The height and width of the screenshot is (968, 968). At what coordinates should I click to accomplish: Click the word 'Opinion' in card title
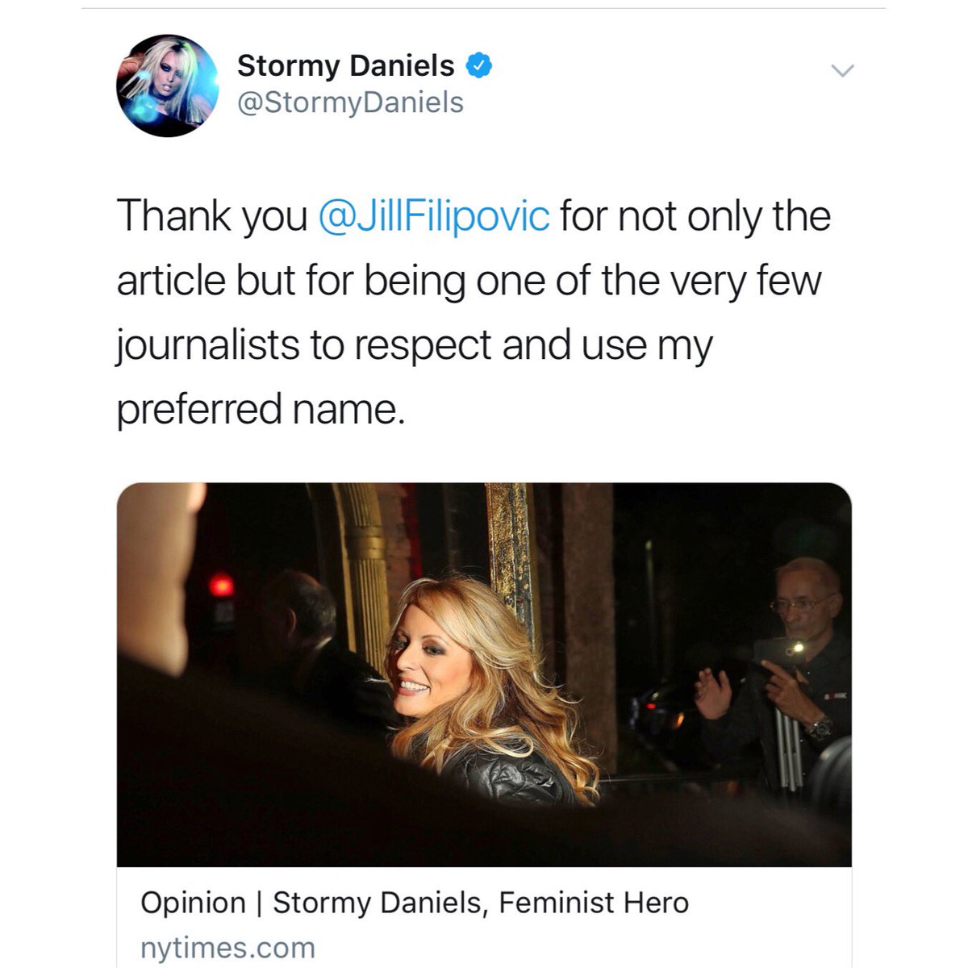tap(193, 903)
